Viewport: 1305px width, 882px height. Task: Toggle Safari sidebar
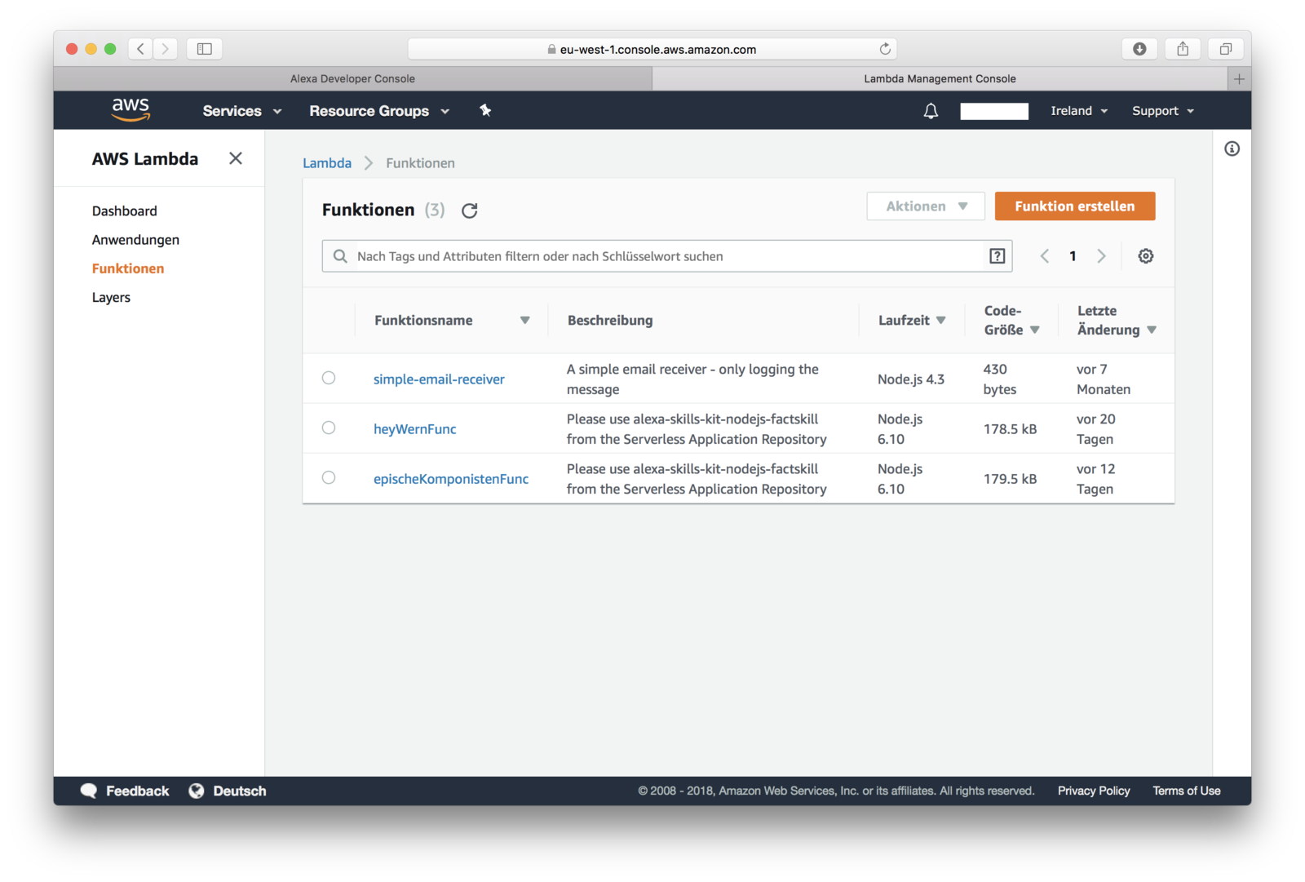[x=205, y=49]
